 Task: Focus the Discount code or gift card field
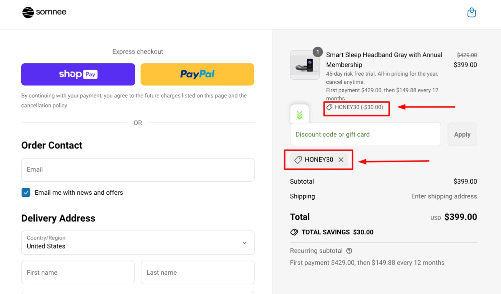coord(365,134)
